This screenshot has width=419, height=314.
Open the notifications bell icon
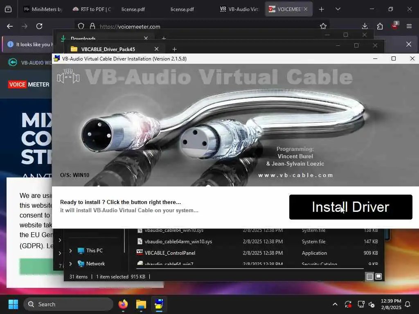coord(408,304)
